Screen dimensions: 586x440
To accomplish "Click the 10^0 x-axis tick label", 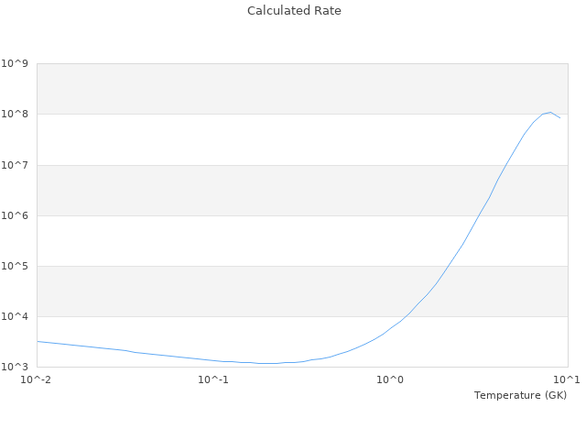I will 390,379.
